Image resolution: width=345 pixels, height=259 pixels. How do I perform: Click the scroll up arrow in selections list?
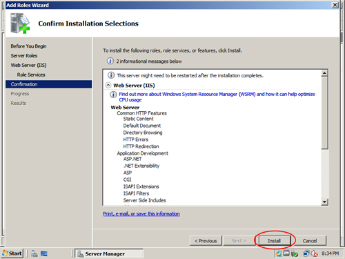click(324, 73)
